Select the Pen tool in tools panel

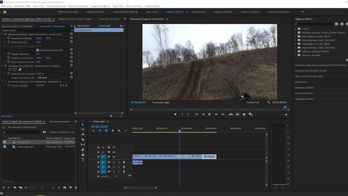(83, 150)
